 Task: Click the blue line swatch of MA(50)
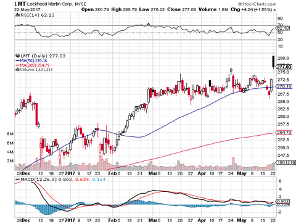(18, 60)
